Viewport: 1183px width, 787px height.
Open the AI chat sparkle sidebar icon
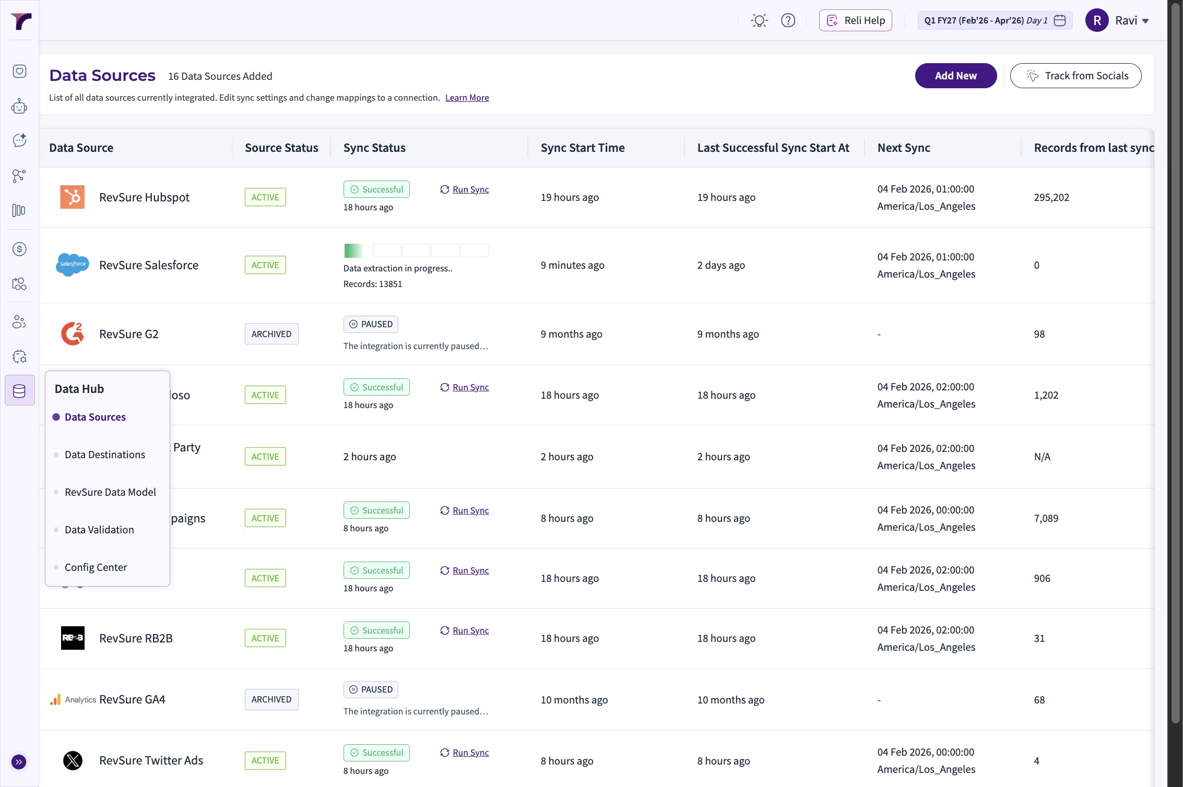tap(19, 140)
